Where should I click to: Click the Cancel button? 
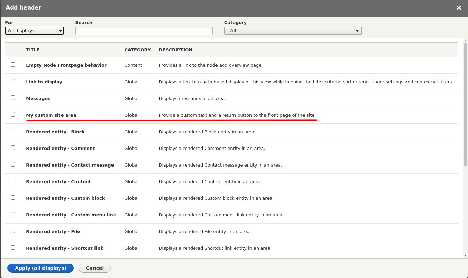95,268
